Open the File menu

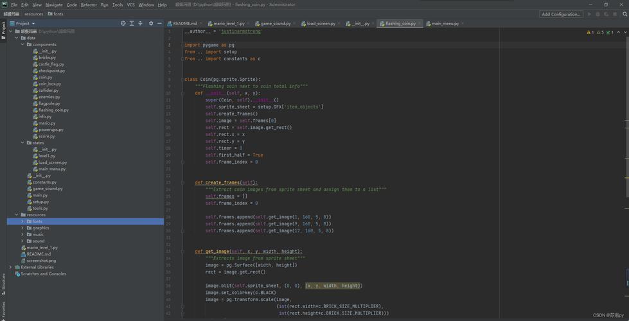14,4
